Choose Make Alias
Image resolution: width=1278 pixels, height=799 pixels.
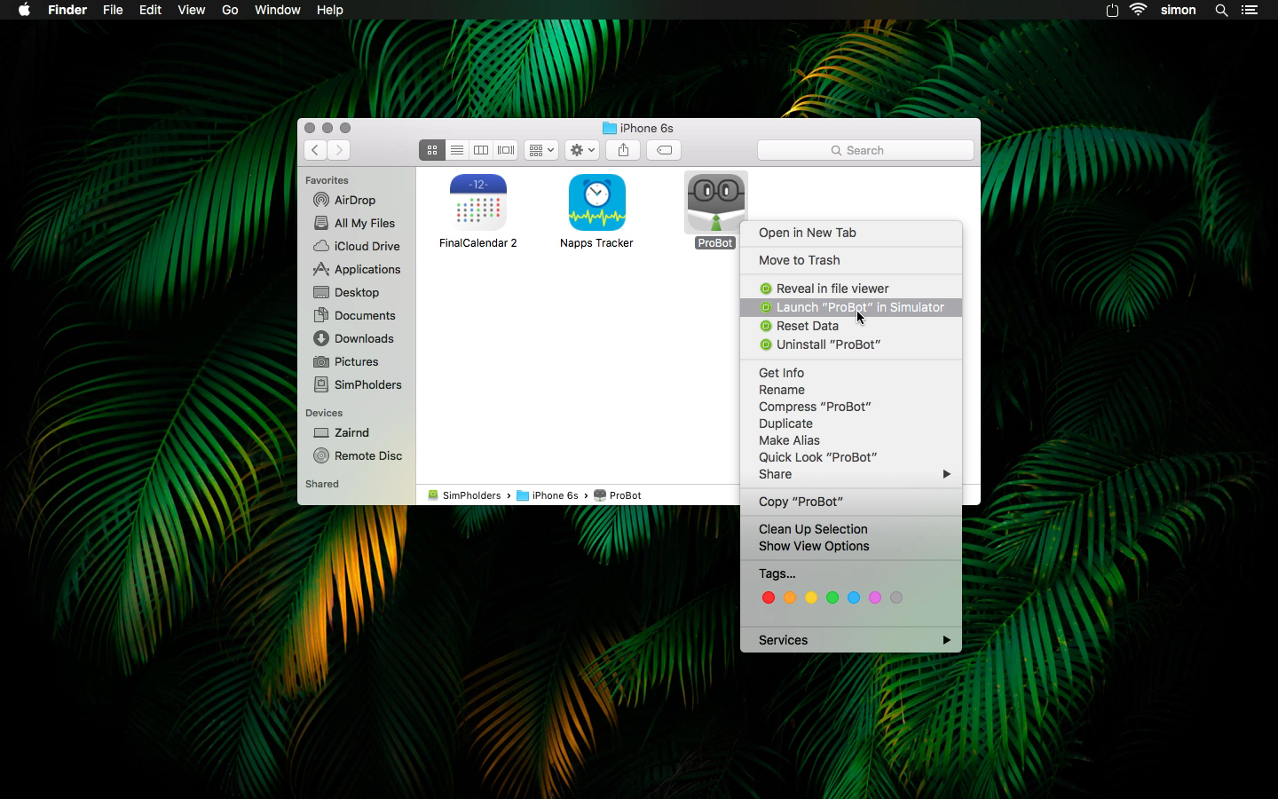click(851, 440)
